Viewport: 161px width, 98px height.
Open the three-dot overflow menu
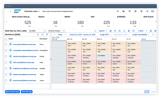(153, 35)
